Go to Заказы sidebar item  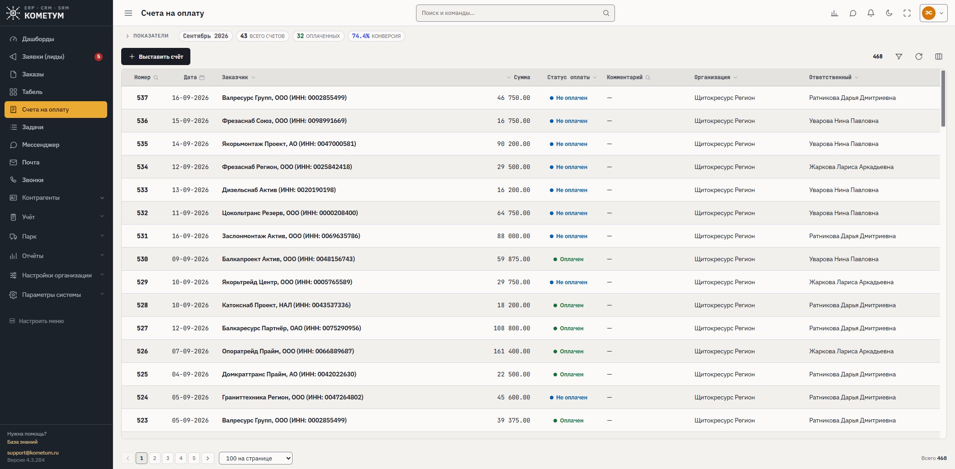(x=56, y=74)
